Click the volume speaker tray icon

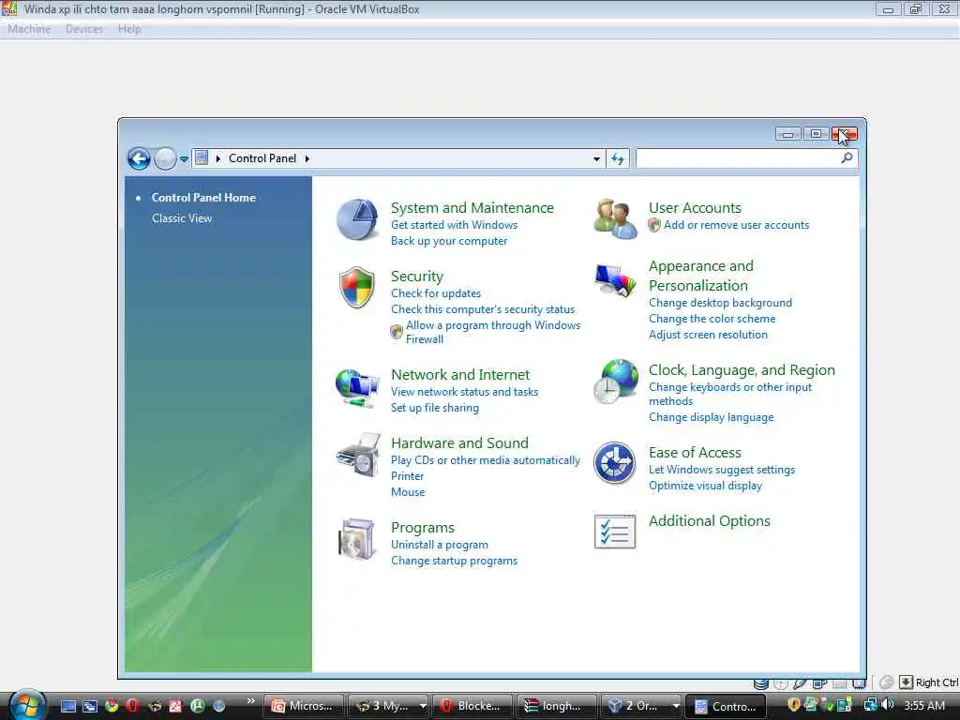tap(888, 705)
